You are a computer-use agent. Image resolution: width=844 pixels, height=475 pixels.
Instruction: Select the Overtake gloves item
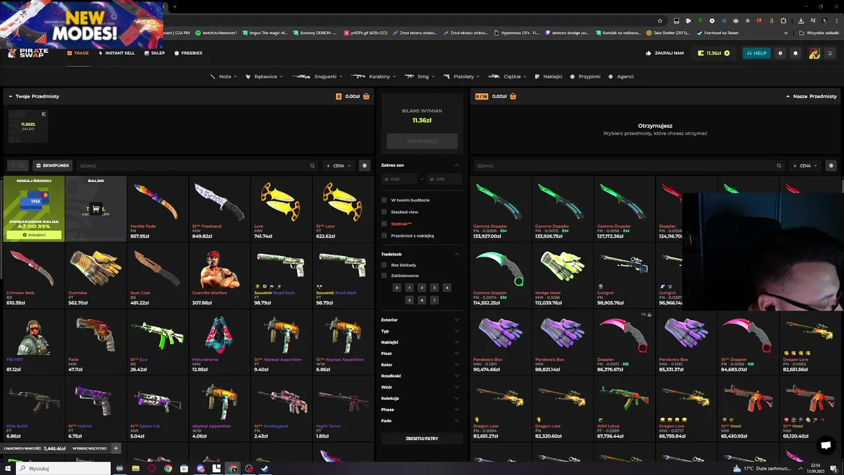96,274
